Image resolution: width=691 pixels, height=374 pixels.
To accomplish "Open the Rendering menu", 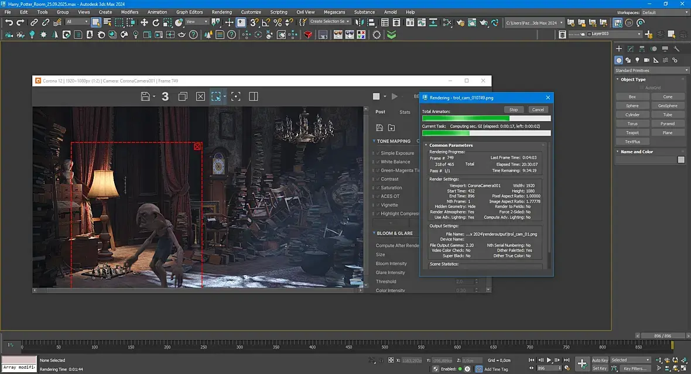I will tap(221, 12).
